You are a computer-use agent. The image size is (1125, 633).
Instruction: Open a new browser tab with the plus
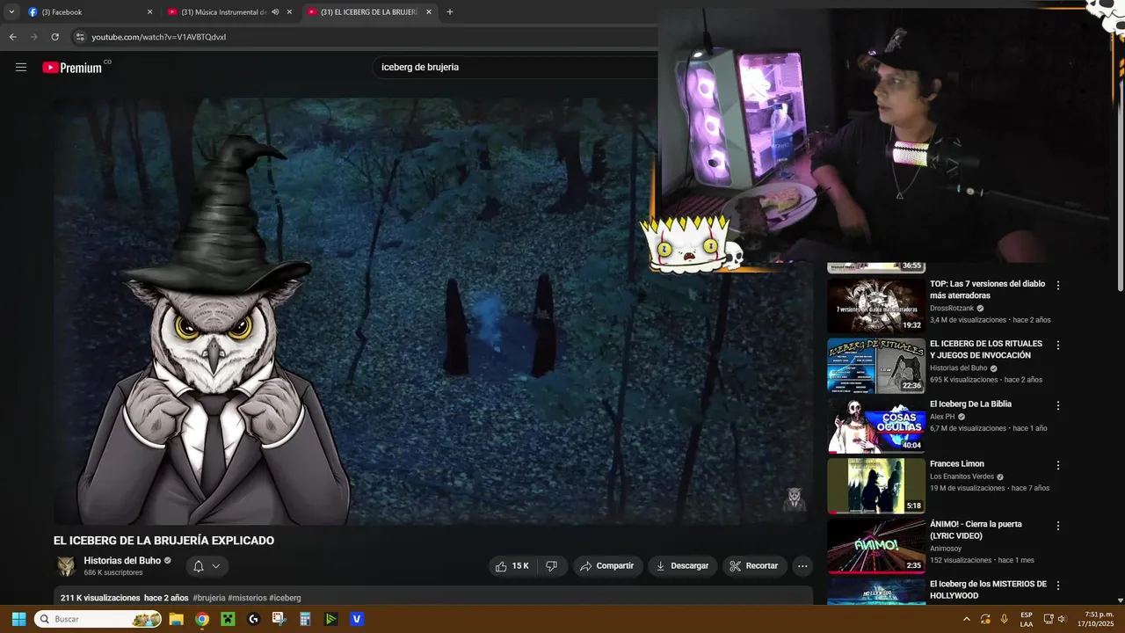(450, 12)
